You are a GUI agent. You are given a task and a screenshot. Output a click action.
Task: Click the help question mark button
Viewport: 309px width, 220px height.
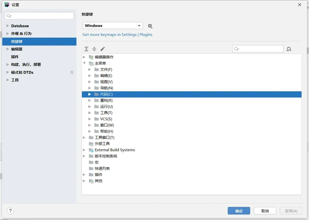[10, 211]
